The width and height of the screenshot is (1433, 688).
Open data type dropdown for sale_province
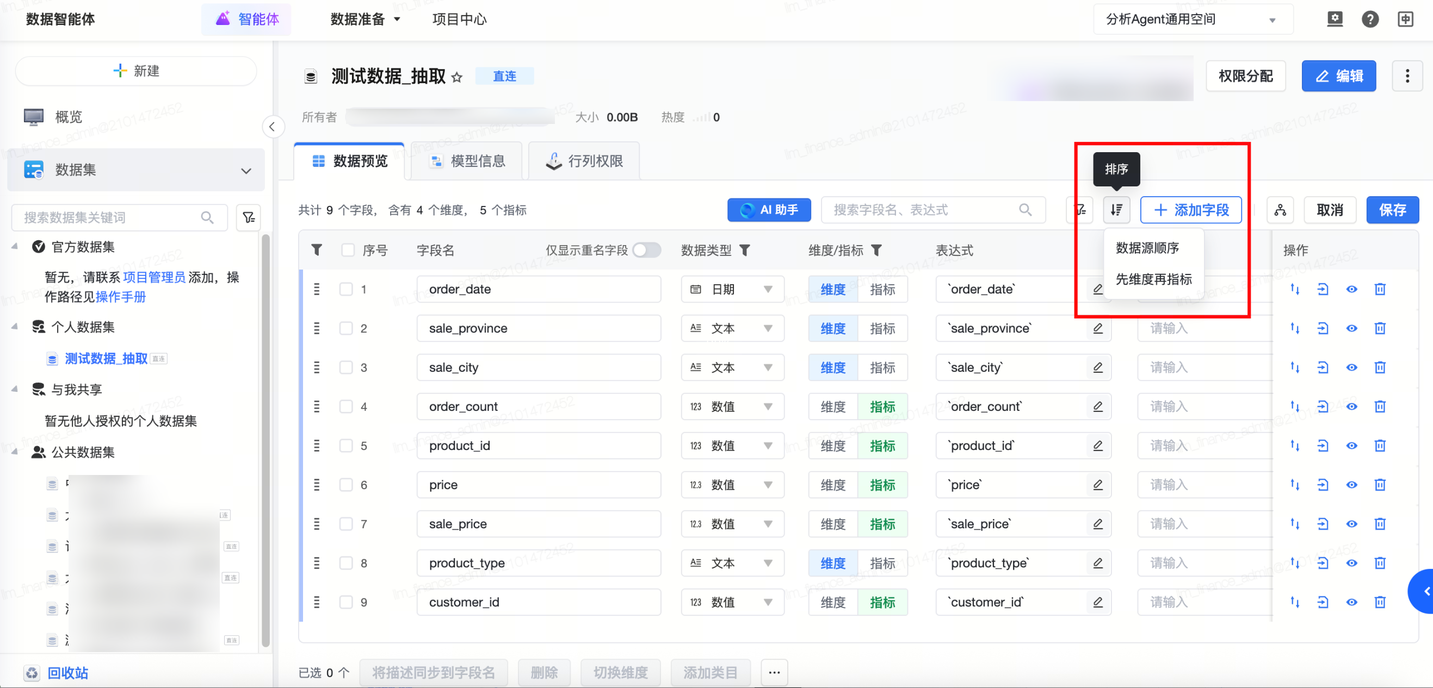tap(732, 328)
